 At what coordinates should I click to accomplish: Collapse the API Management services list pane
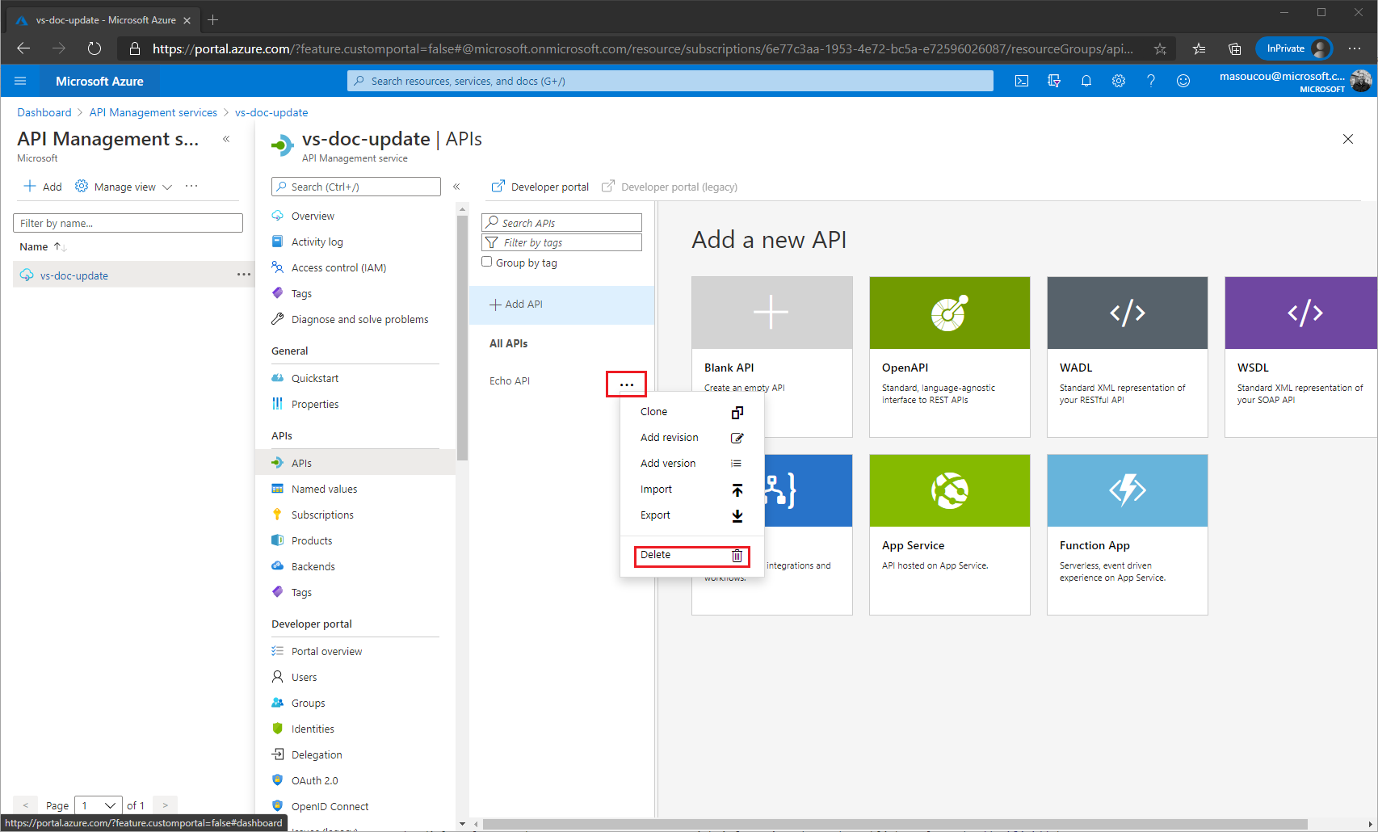coord(226,139)
